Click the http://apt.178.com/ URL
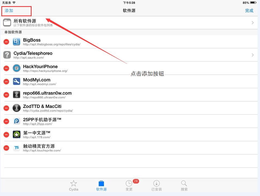The width and height of the screenshot is (260, 196). point(37,137)
